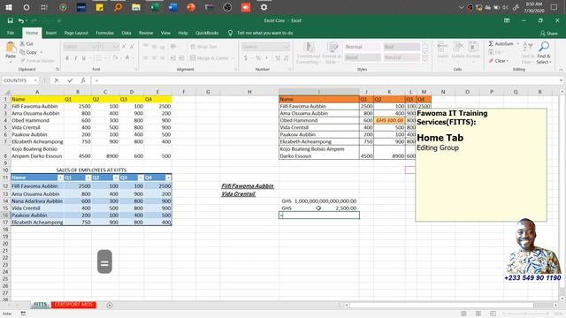Open the Insert ribbon tab
Image resolution: width=566 pixels, height=318 pixels.
tap(51, 33)
